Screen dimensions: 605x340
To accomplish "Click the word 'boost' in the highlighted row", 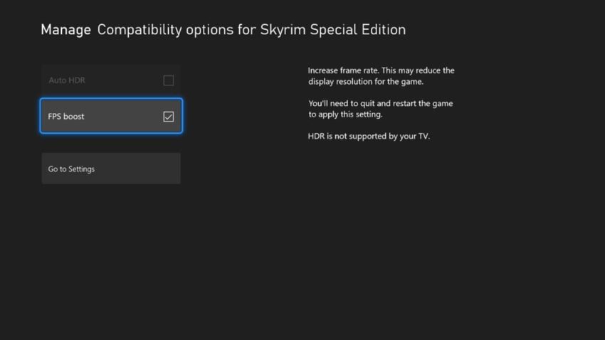I will pyautogui.click(x=74, y=117).
